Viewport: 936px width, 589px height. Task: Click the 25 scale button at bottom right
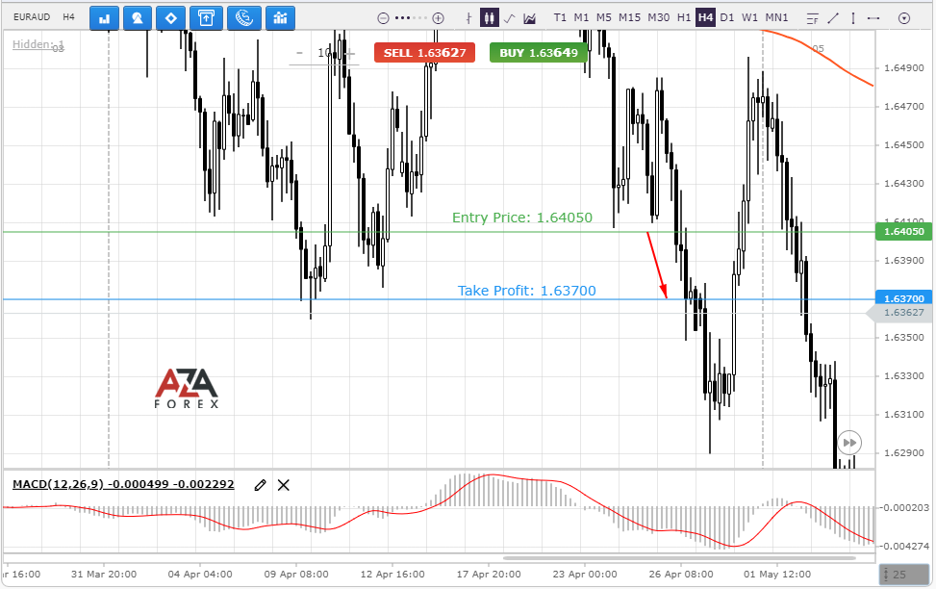(x=904, y=575)
